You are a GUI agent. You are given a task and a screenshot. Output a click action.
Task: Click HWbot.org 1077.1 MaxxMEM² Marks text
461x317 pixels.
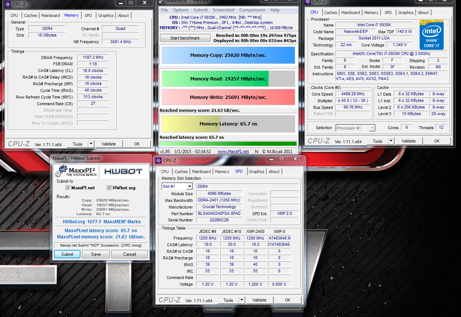pyautogui.click(x=102, y=222)
